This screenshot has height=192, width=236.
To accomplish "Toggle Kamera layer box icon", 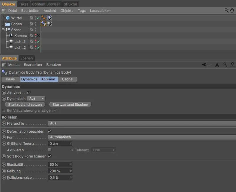I will tap(32, 35).
